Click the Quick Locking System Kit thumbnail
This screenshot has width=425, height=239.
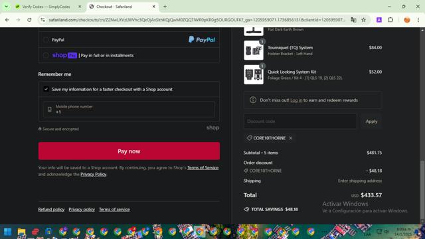[x=254, y=74]
